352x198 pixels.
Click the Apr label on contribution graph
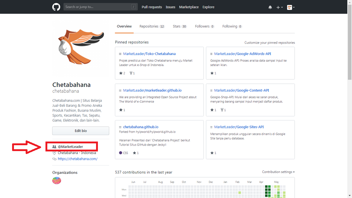[x=261, y=182]
